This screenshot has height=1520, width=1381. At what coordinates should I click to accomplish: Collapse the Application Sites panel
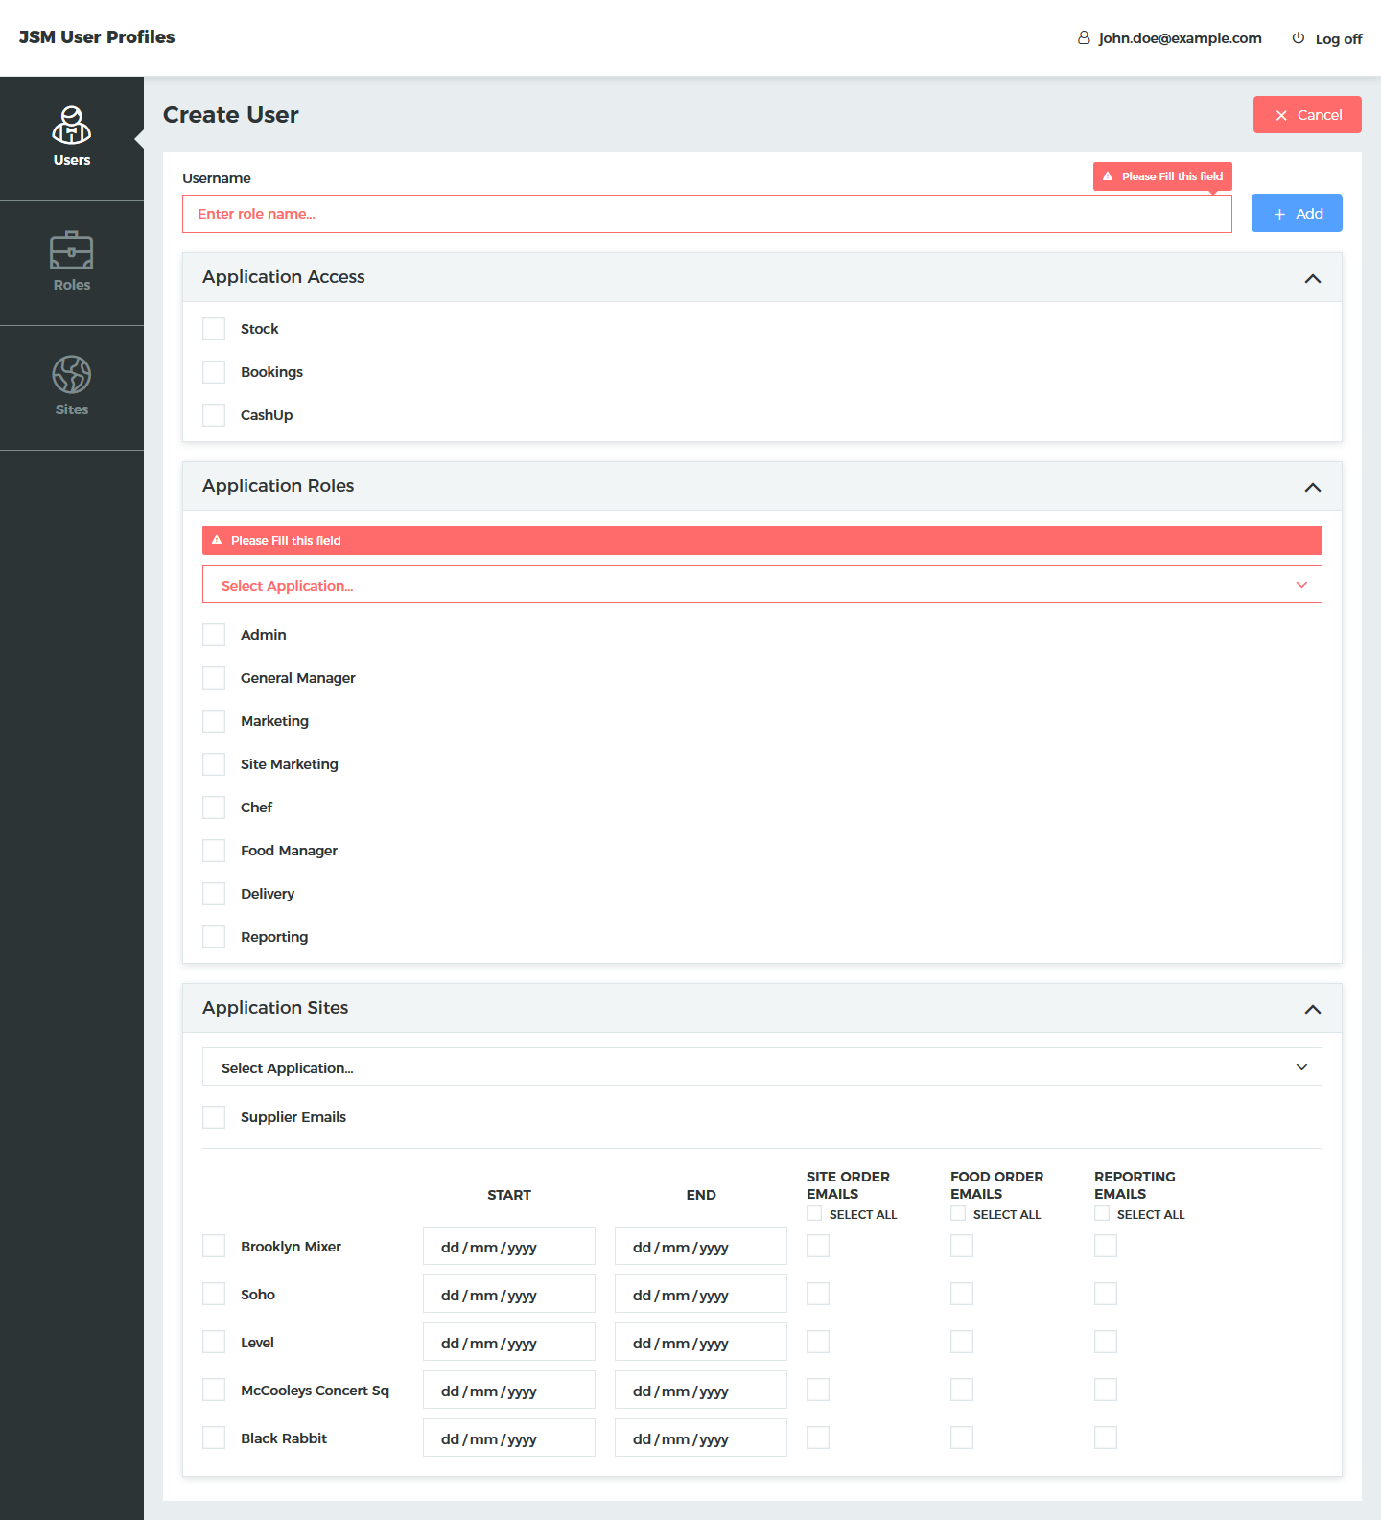coord(1312,1009)
